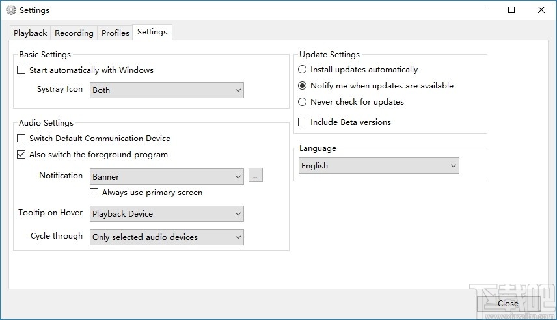Select Notify me when updates are available

point(303,86)
